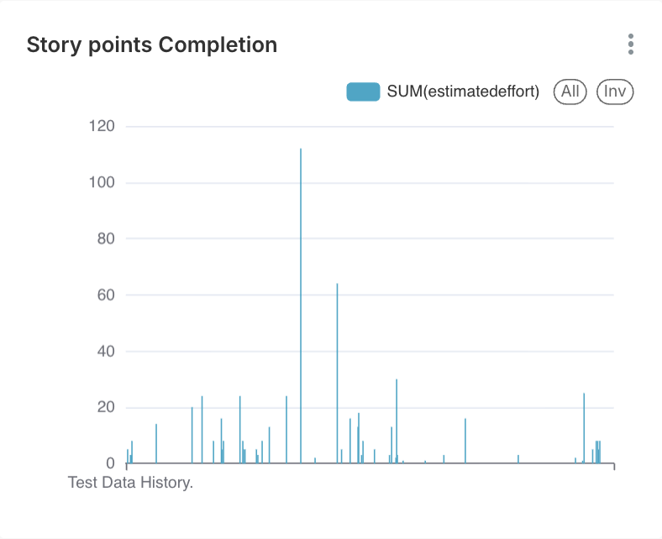Click the Test Data History description text
This screenshot has height=539, width=662.
tap(130, 483)
